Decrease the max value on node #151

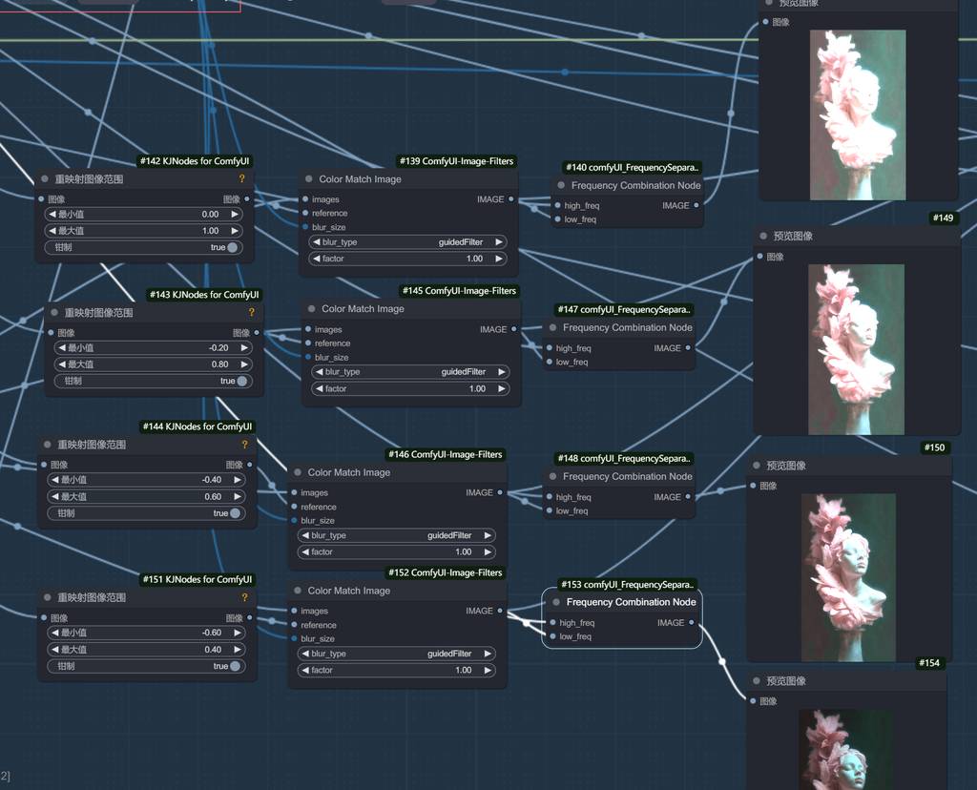tap(52, 650)
